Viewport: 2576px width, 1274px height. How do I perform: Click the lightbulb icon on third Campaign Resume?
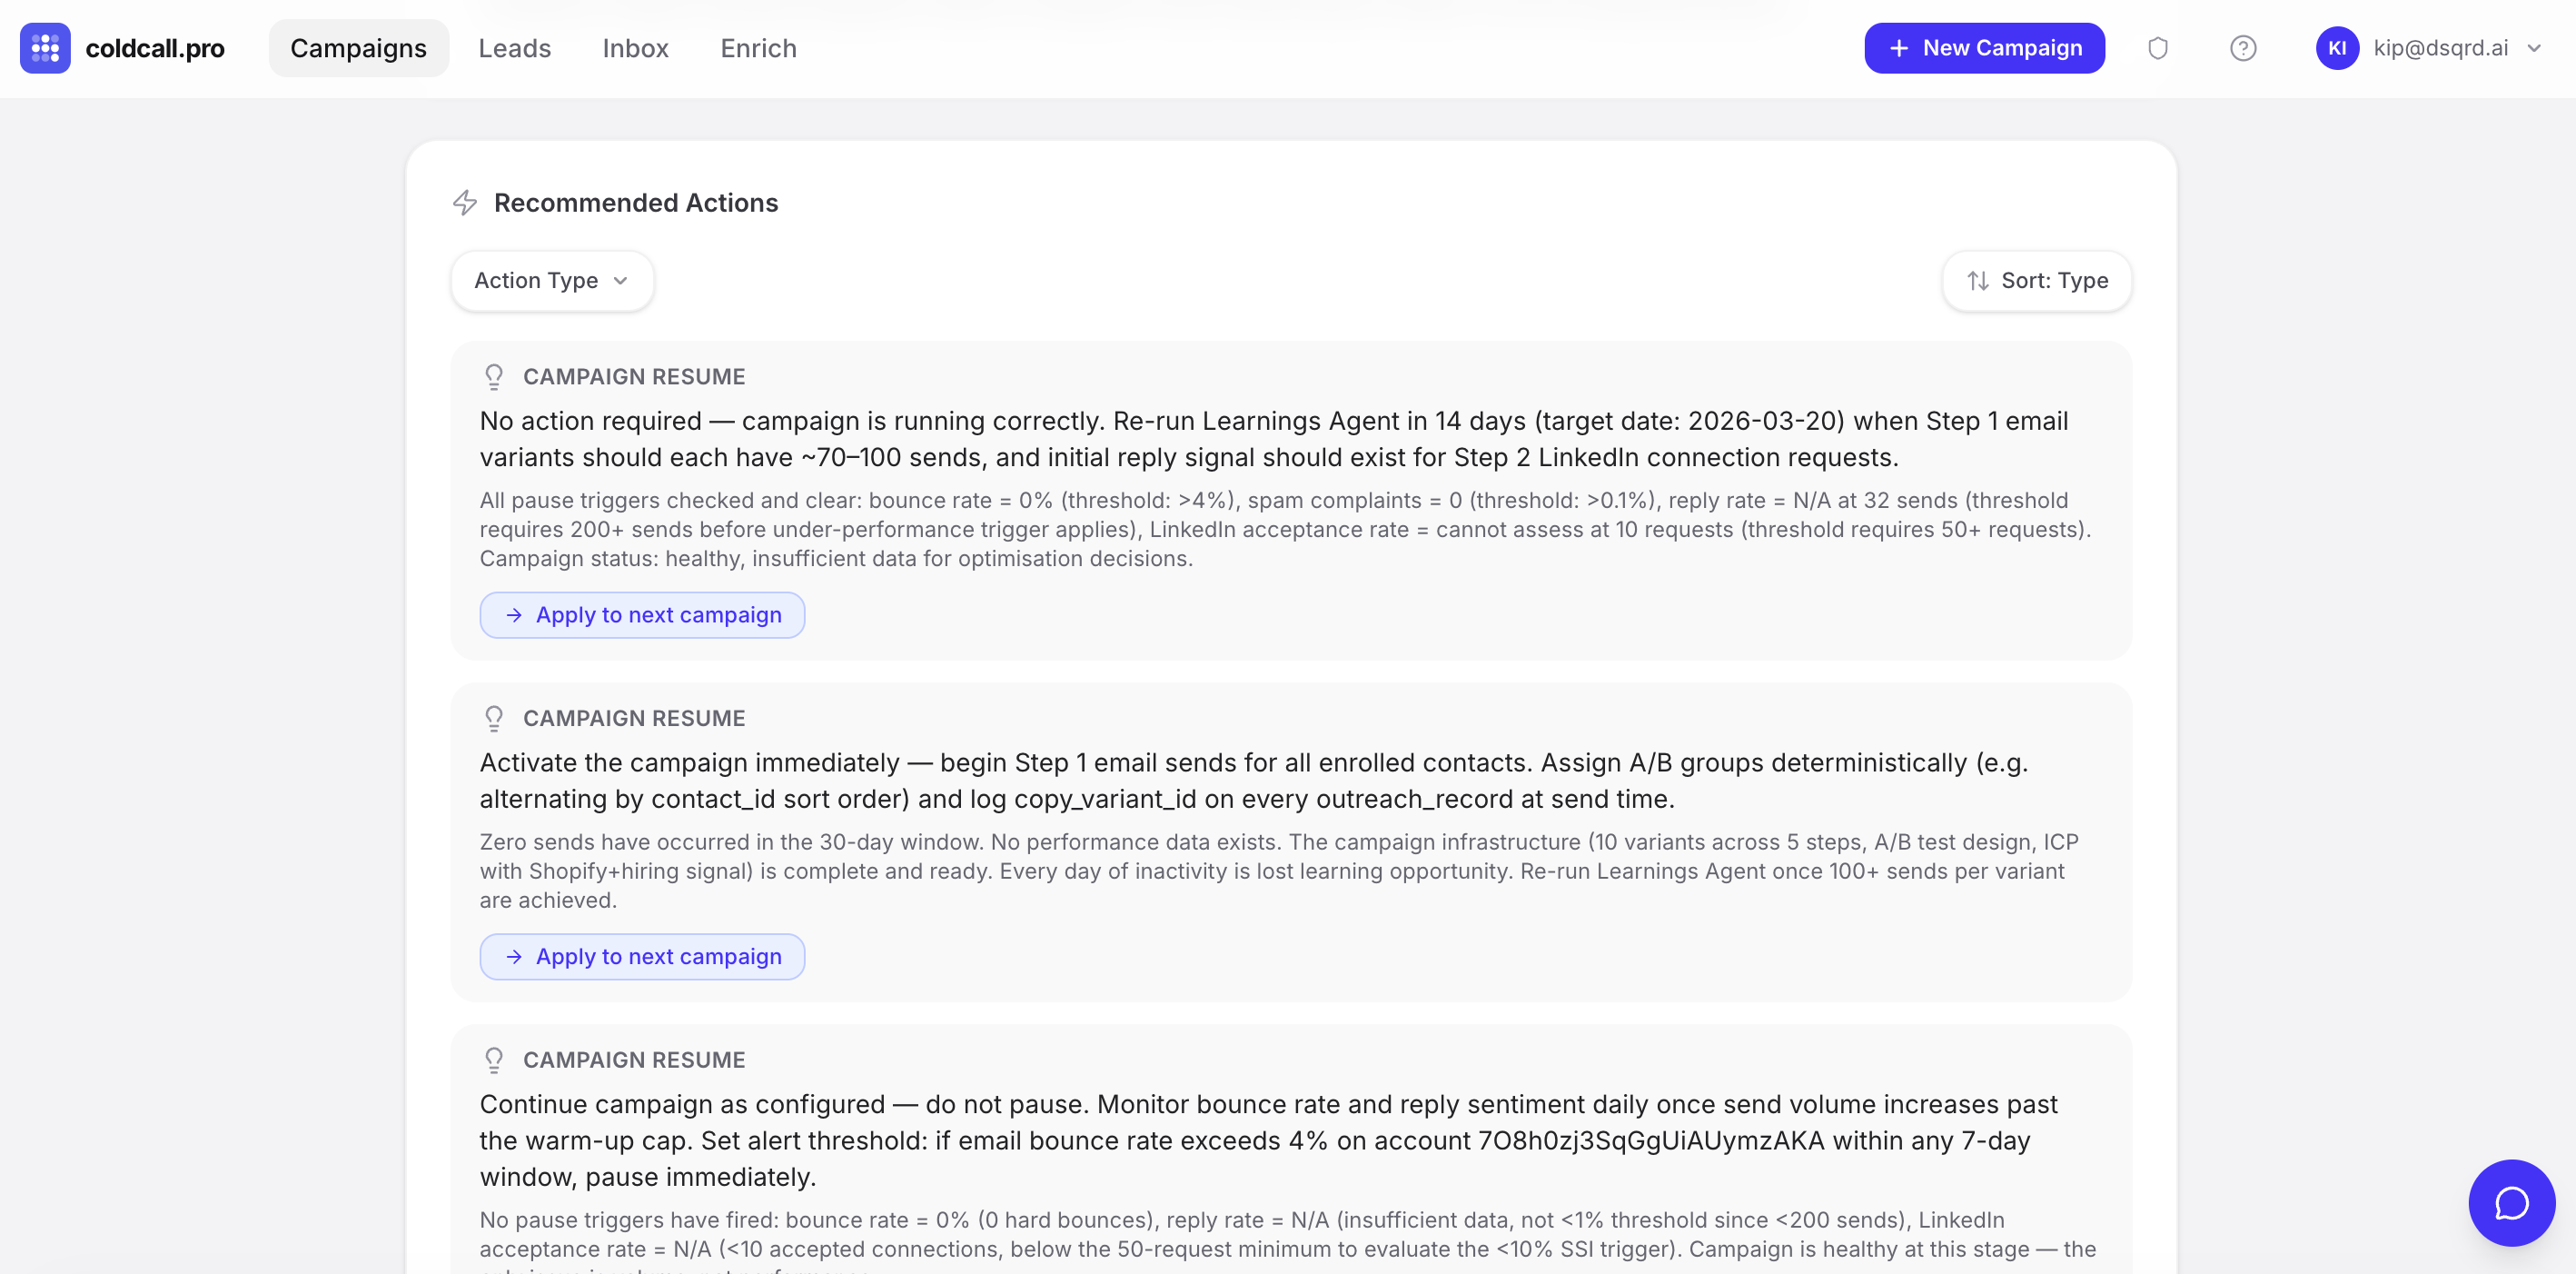pyautogui.click(x=494, y=1060)
